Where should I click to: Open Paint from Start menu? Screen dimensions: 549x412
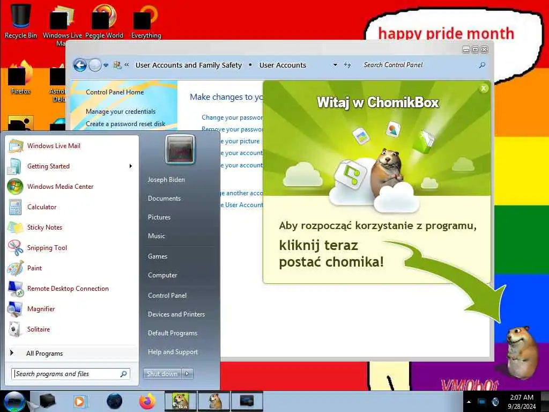pyautogui.click(x=72, y=268)
